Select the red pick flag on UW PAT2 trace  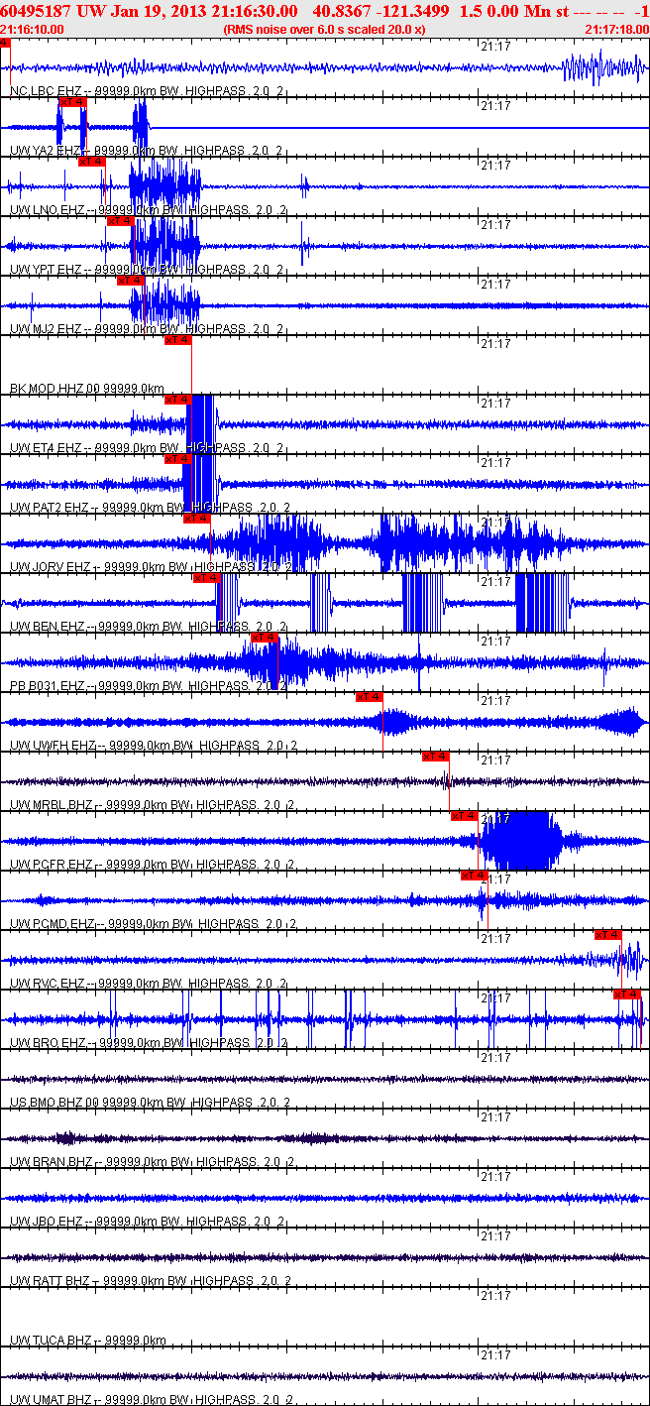coord(177,459)
